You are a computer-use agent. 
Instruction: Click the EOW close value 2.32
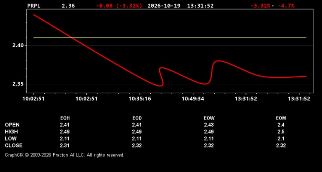coord(209,145)
